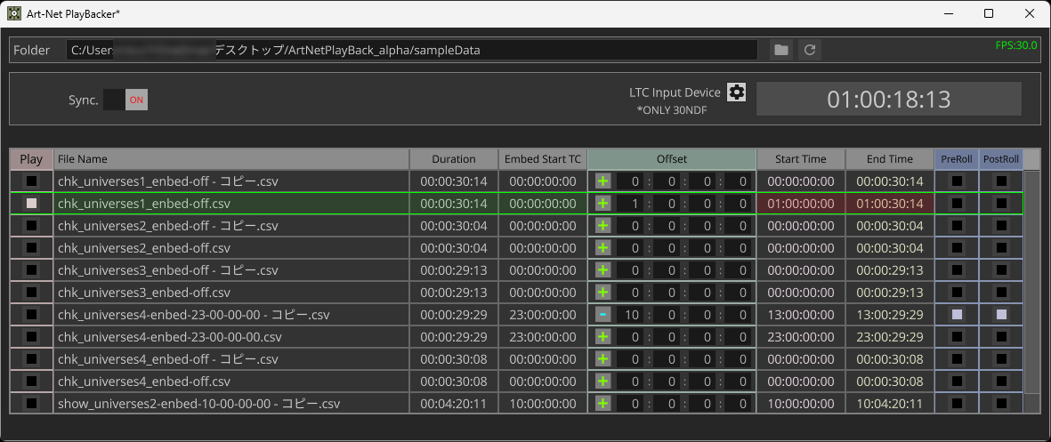Click hours offset field for chk_universes1_enbed-off.csv
The image size is (1051, 442).
click(632, 204)
